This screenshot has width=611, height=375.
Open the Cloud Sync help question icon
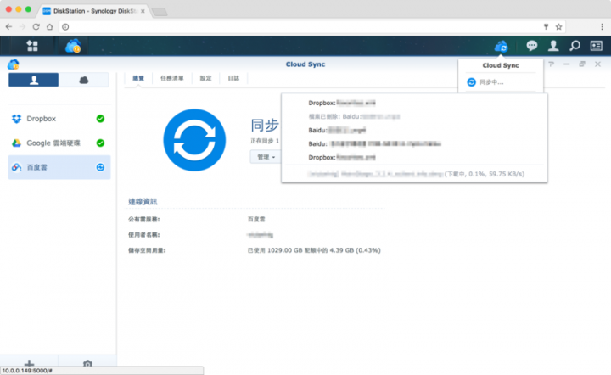click(x=551, y=64)
